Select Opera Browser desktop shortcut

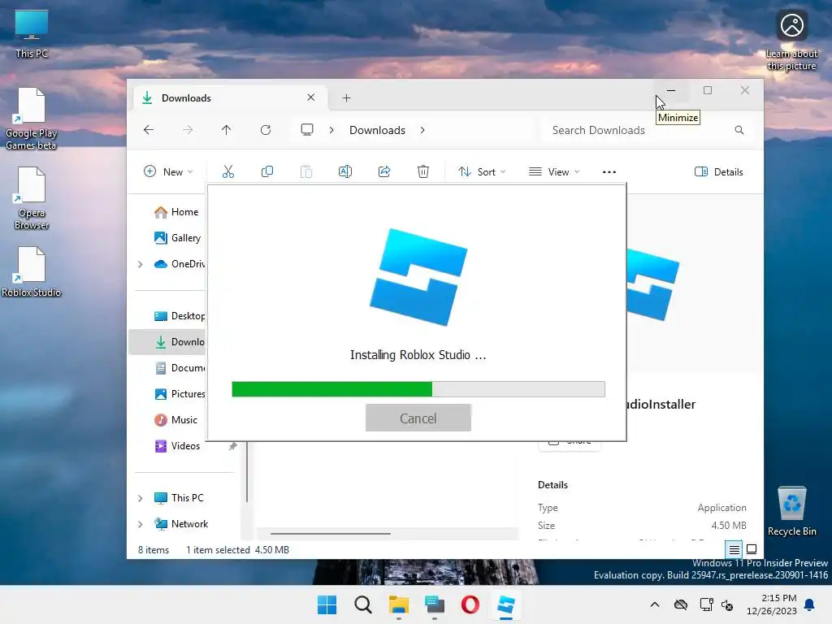32,198
